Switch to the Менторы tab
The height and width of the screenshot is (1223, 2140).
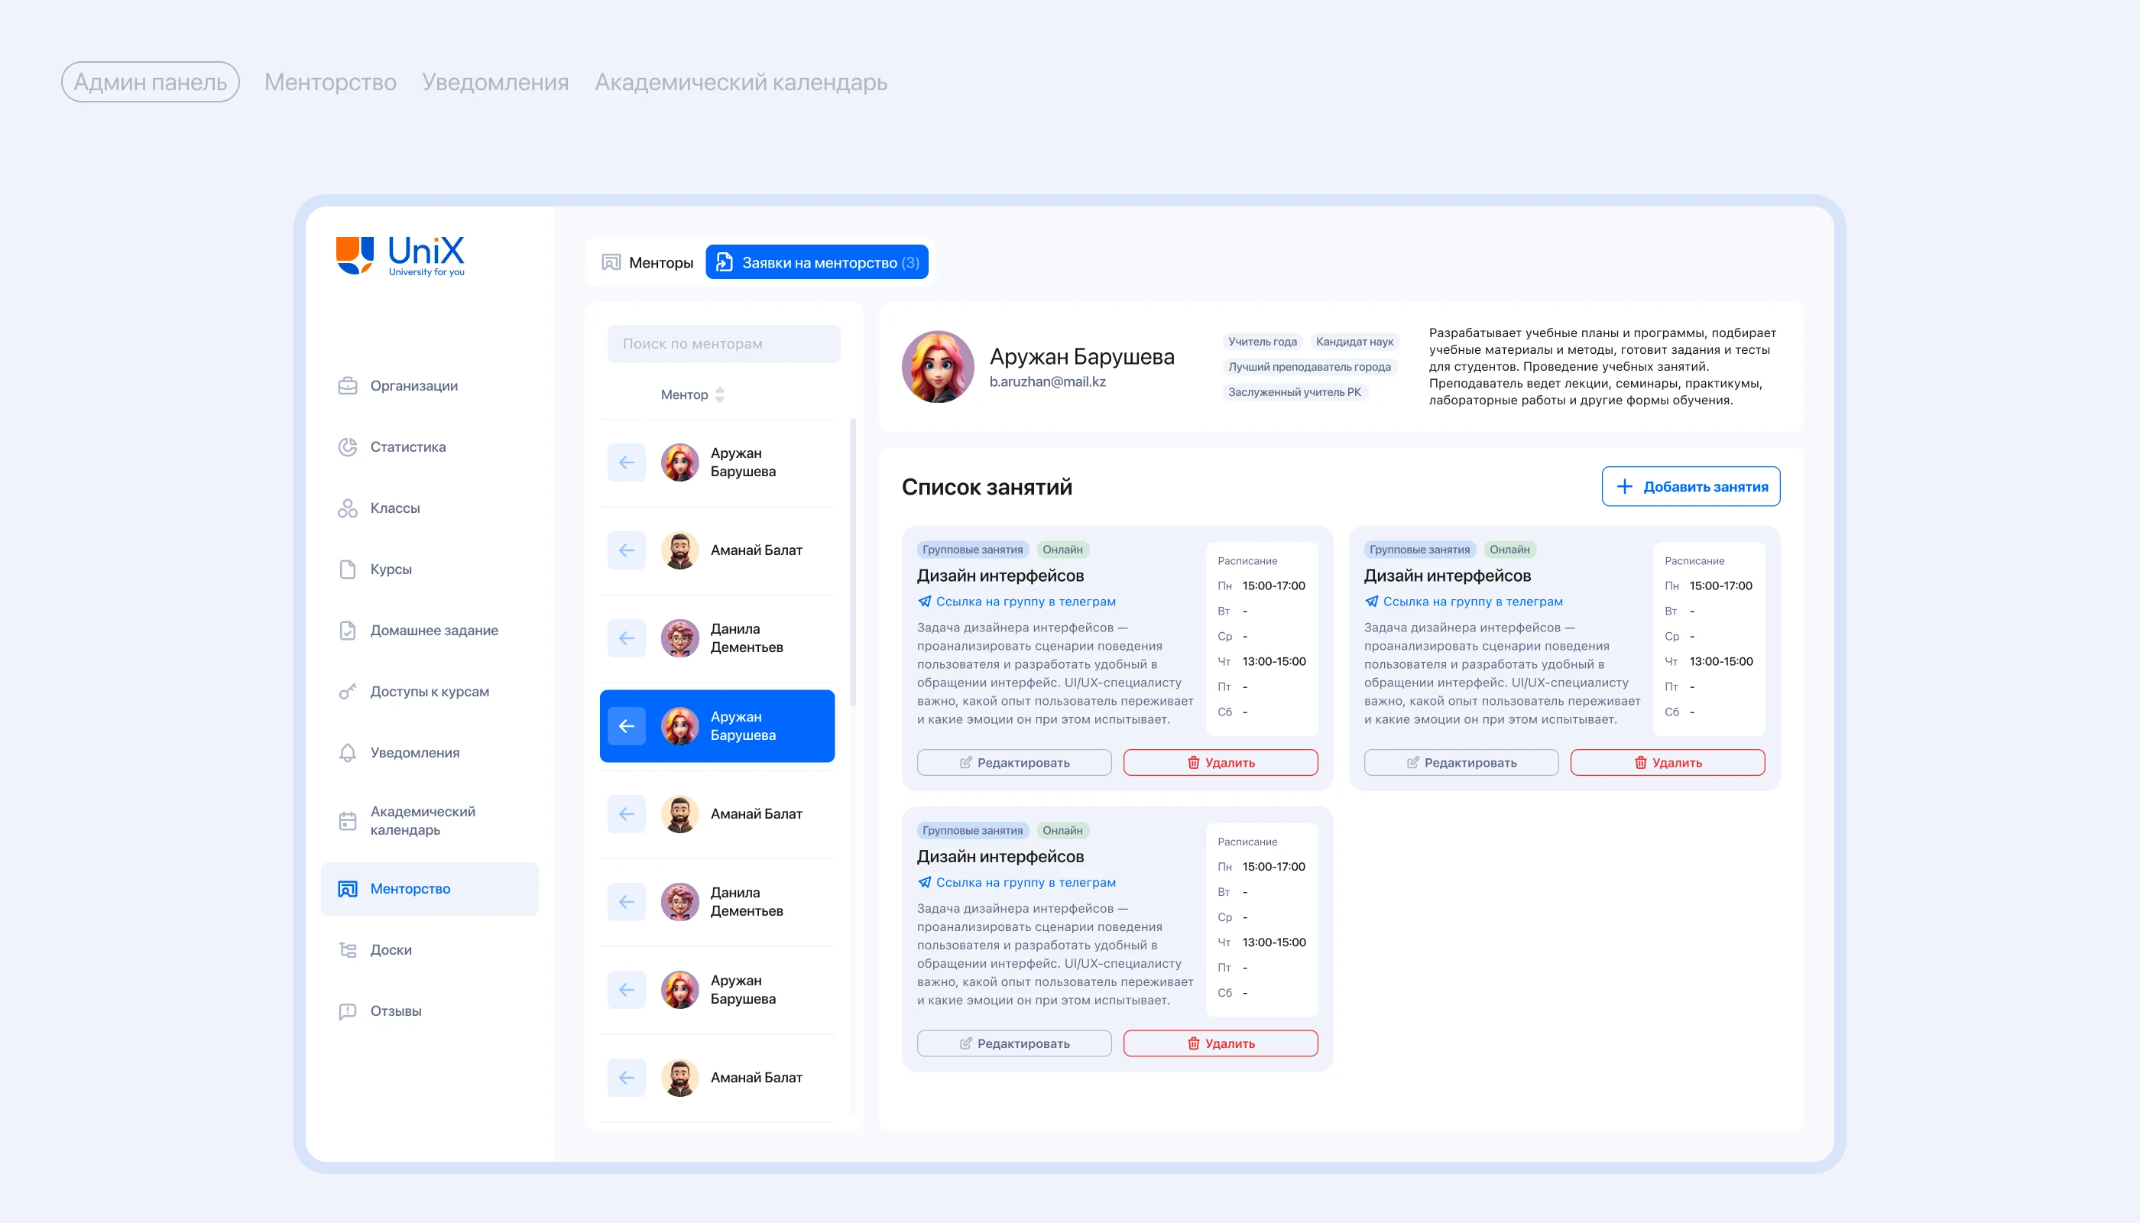click(x=647, y=263)
